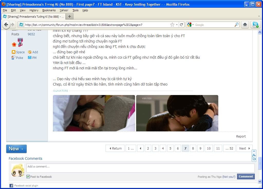
Task: Send the poster a PM
Action: (x=32, y=58)
